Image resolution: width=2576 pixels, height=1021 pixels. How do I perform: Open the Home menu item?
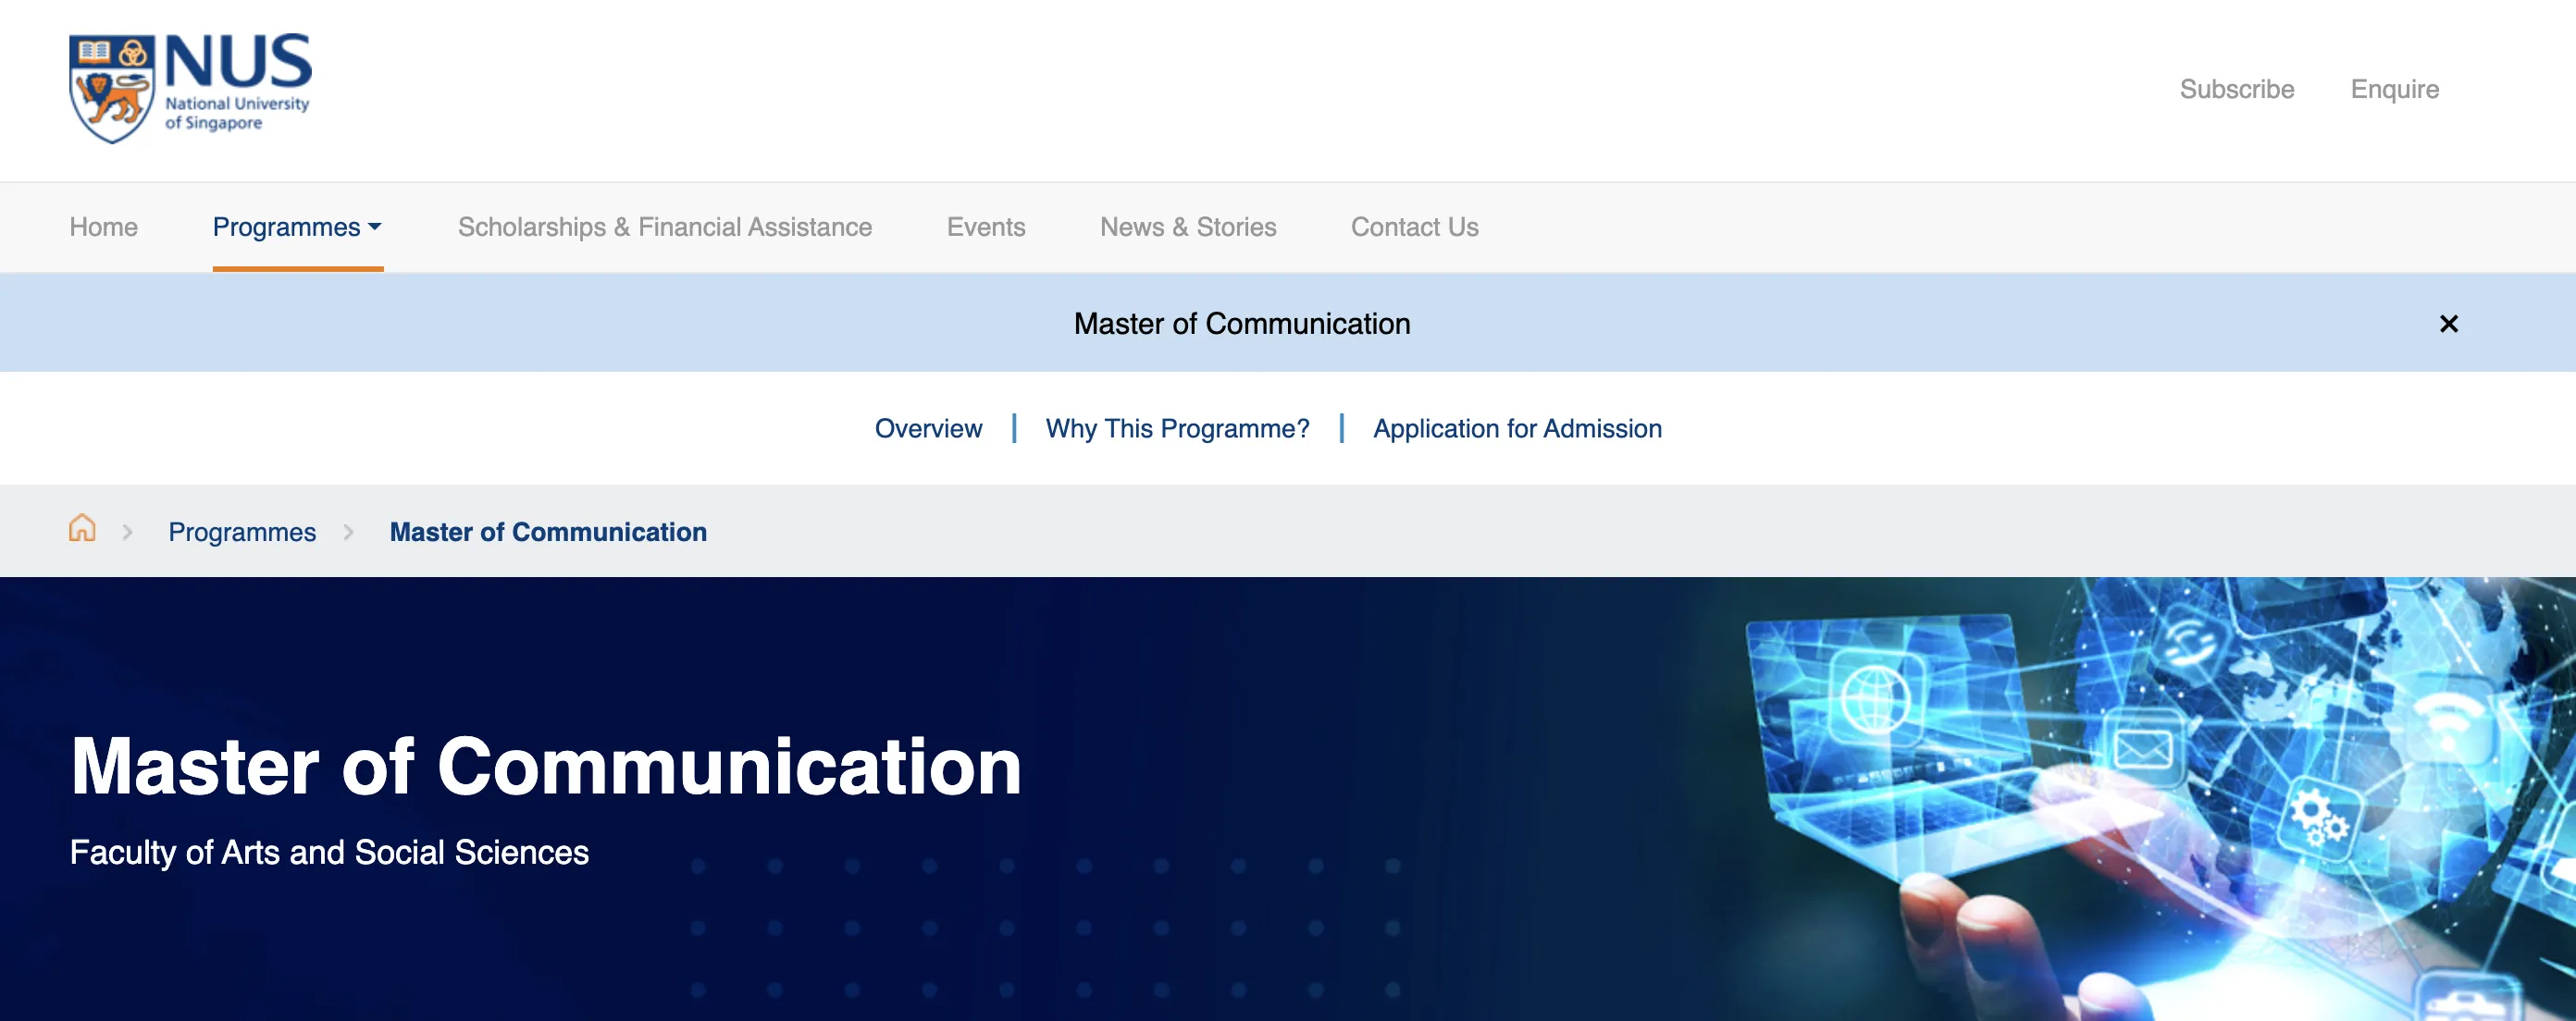pos(103,227)
